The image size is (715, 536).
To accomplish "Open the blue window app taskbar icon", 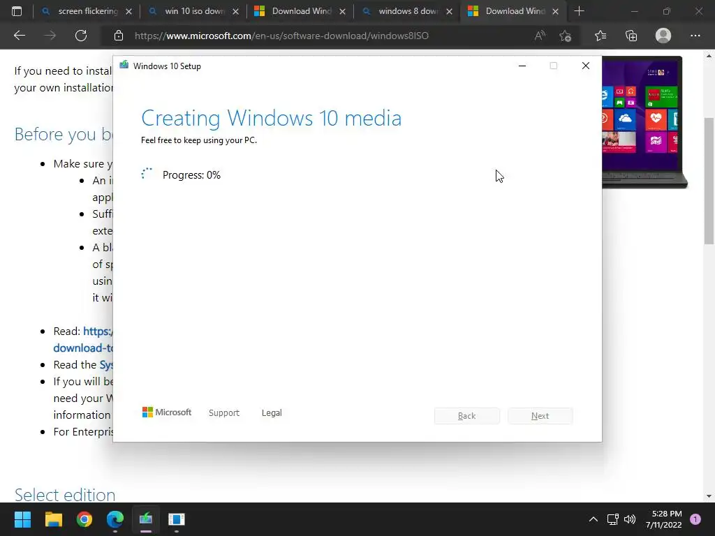I will coord(177,519).
